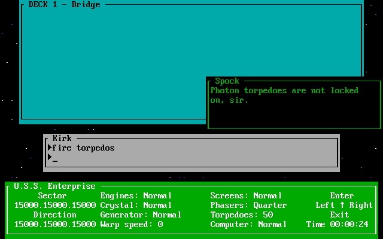383x239 pixels.
Task: Click the prompt arrow on the empty command line
Action: 50,157
